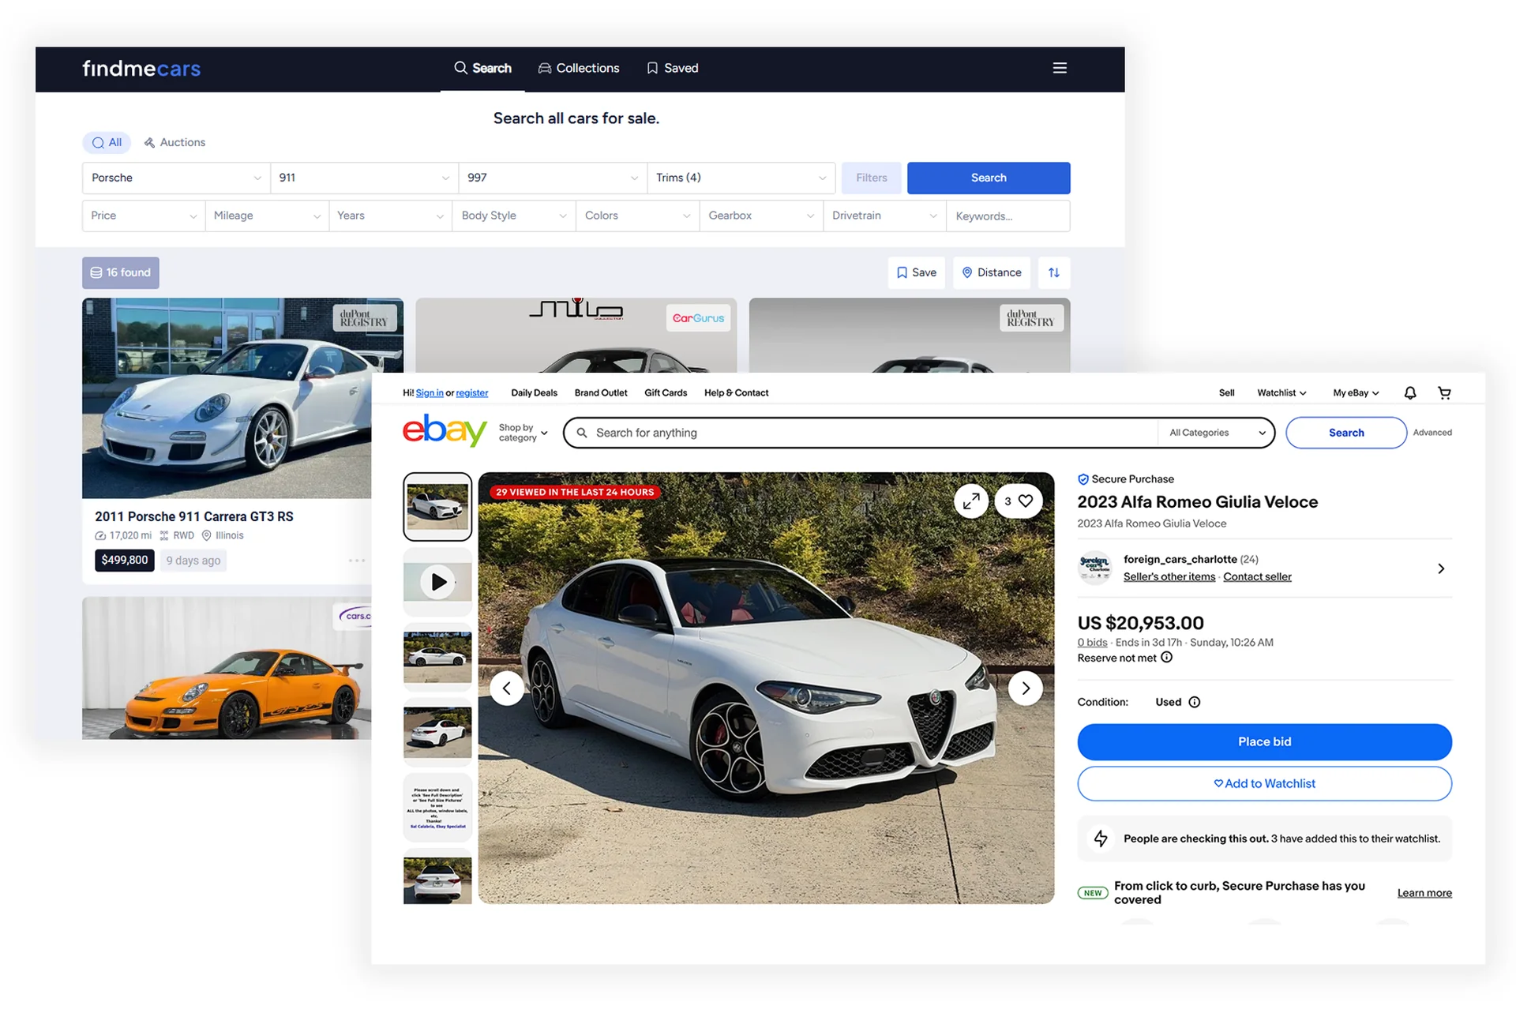The image size is (1516, 1013).
Task: Click the eBay notifications bell icon
Action: pyautogui.click(x=1409, y=392)
